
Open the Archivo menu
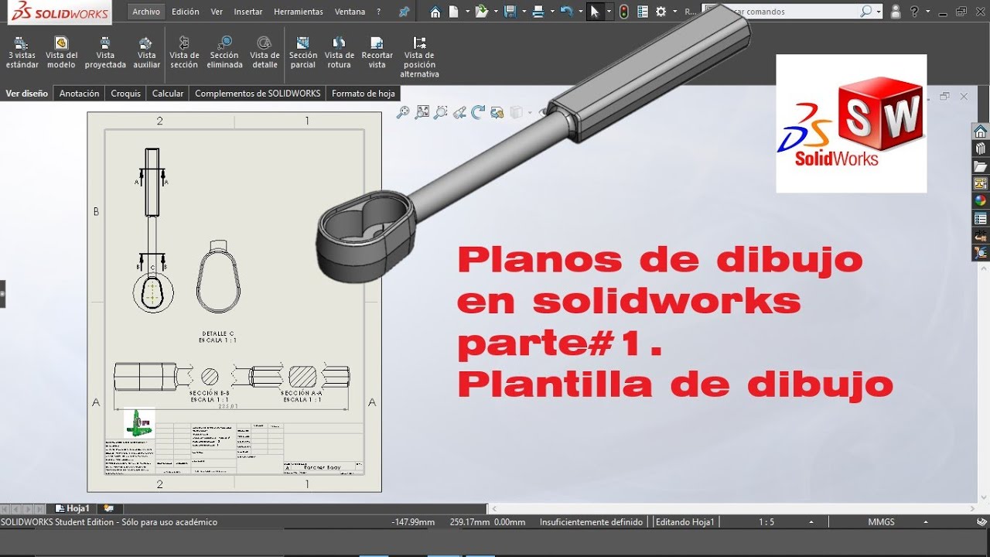(x=146, y=12)
